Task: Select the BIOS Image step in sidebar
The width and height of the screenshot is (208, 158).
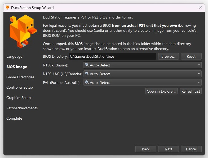Action: (17, 67)
